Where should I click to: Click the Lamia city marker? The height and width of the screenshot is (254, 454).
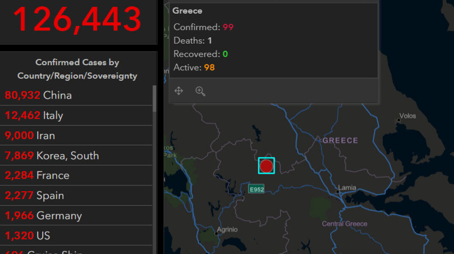point(338,192)
